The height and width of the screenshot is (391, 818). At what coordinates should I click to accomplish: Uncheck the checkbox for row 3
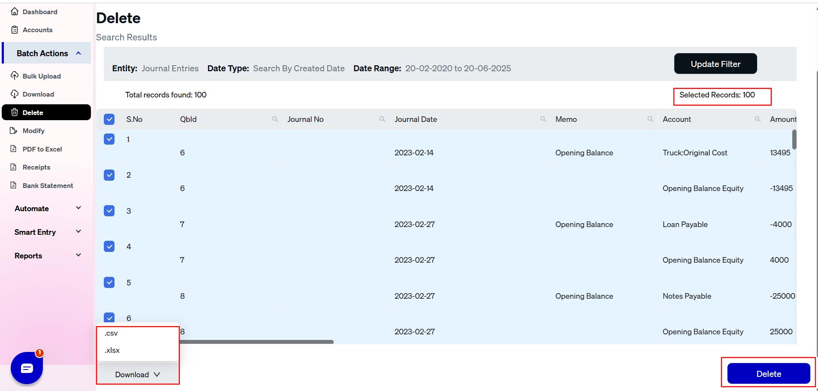pyautogui.click(x=109, y=211)
